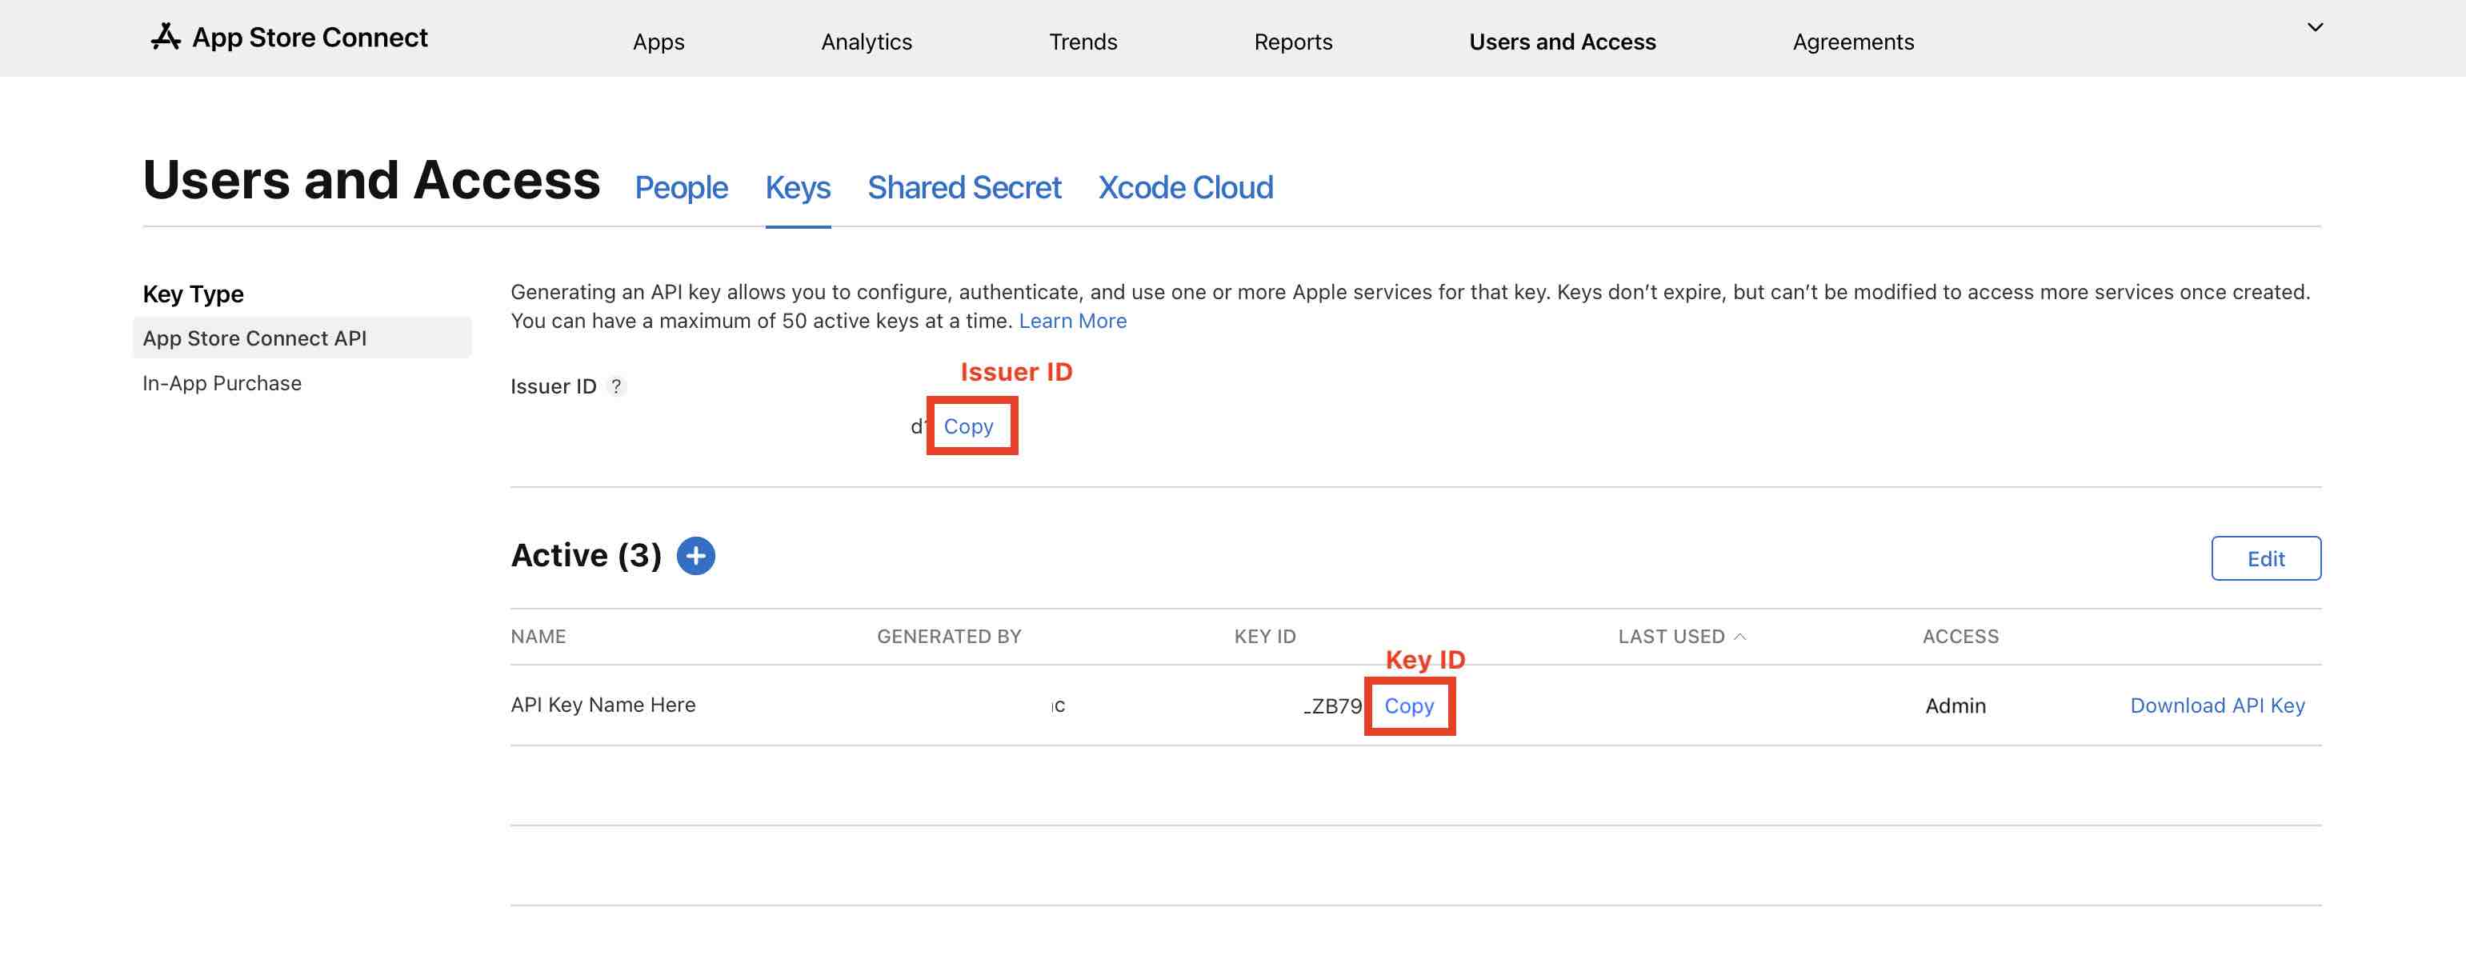Click the GENERATED BY column header
Screen dimensions: 2466x955
click(x=949, y=637)
